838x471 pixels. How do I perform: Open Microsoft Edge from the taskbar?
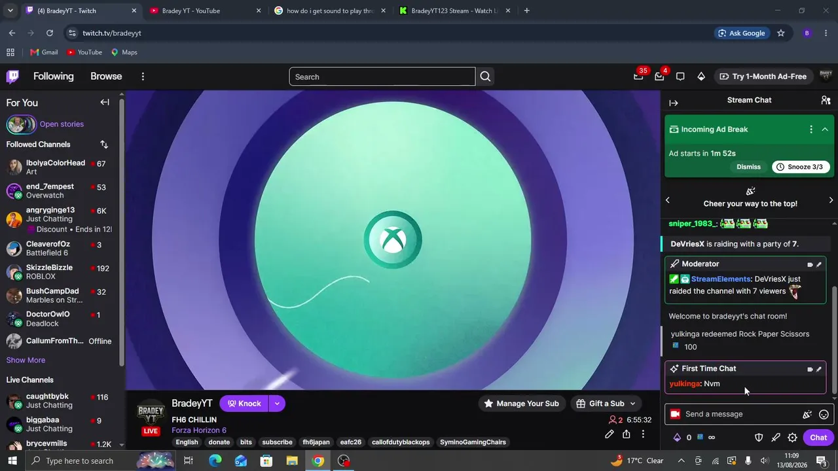[215, 461]
